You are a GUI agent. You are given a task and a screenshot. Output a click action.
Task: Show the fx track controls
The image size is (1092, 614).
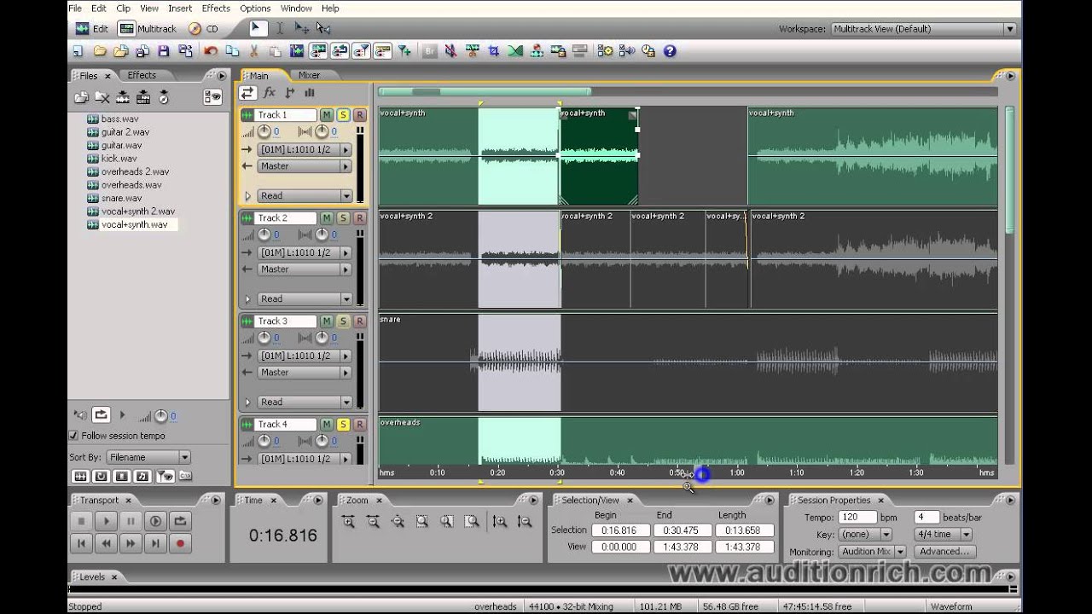point(270,93)
